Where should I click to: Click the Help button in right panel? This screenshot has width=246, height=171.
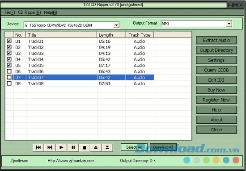tap(216, 110)
